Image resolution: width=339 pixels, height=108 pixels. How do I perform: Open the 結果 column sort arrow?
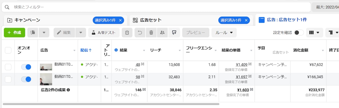tap(144, 51)
